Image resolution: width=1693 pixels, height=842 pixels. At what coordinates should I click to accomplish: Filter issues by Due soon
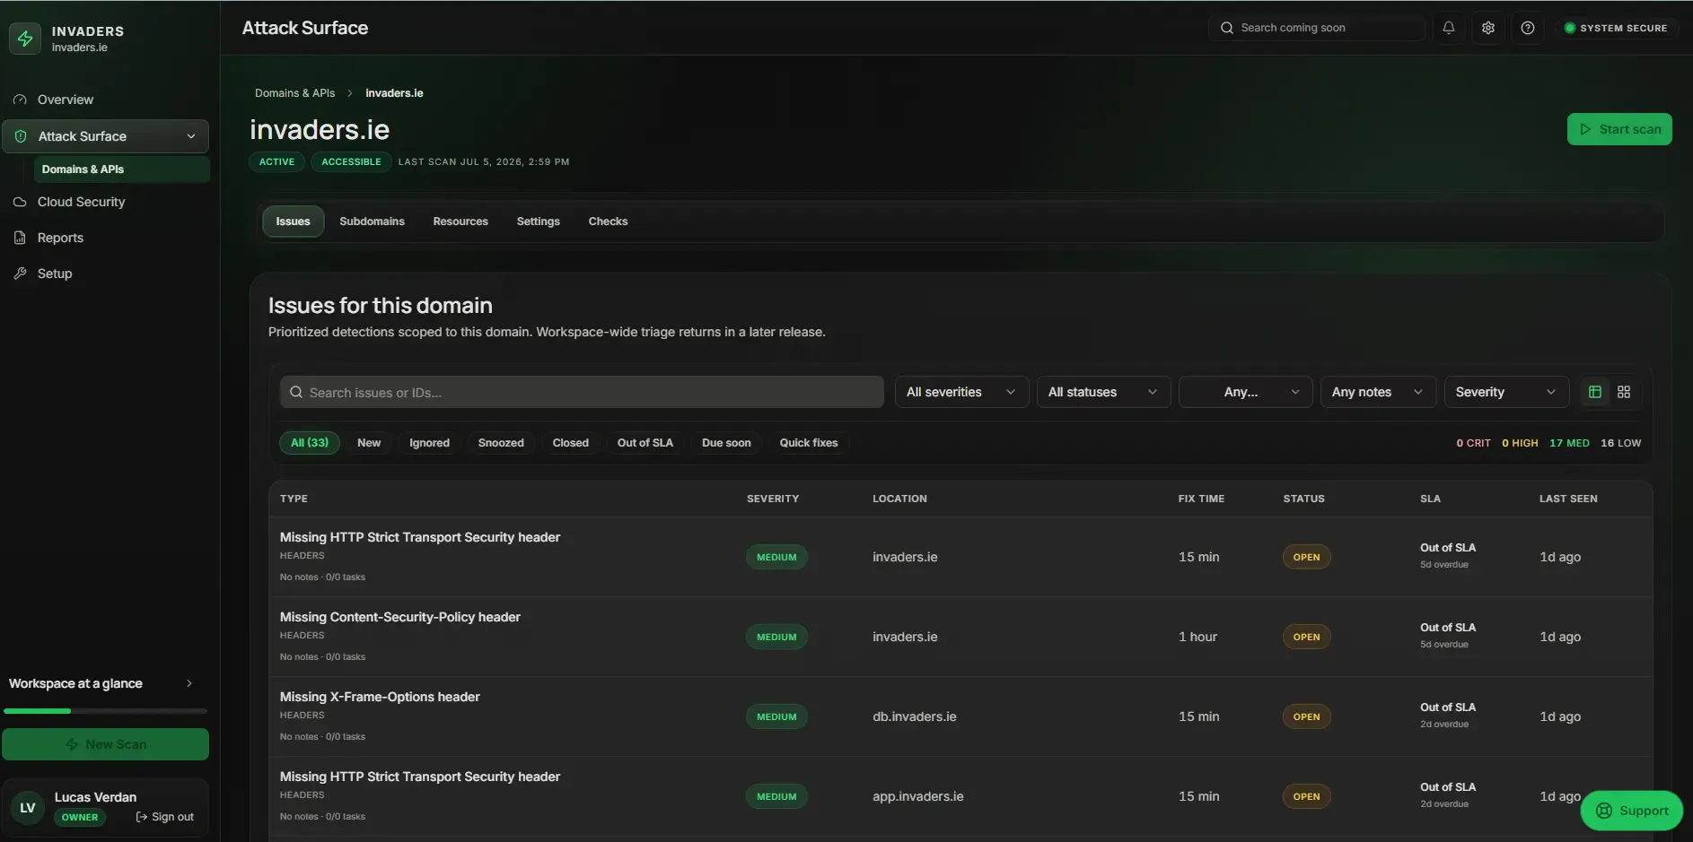[x=726, y=443]
